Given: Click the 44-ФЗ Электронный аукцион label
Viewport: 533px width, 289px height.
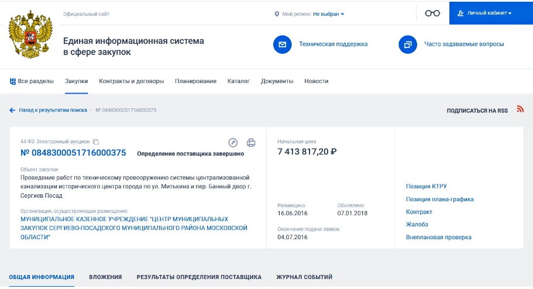Looking at the screenshot, I should click(x=55, y=142).
